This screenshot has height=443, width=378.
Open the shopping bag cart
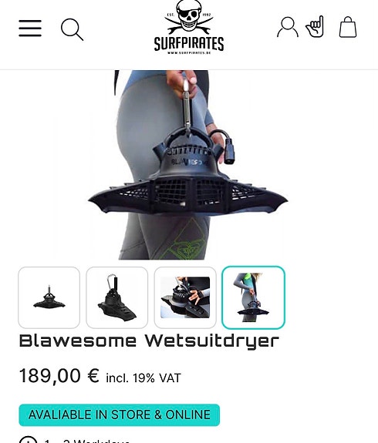[x=348, y=27]
